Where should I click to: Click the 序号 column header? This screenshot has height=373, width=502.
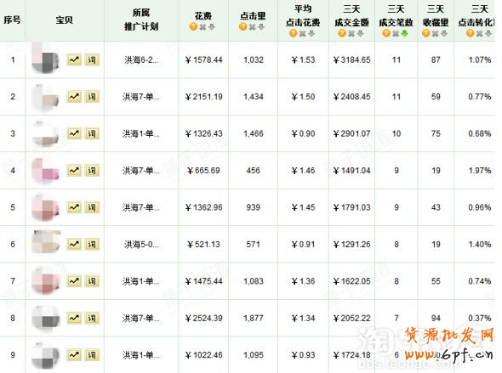click(x=12, y=20)
